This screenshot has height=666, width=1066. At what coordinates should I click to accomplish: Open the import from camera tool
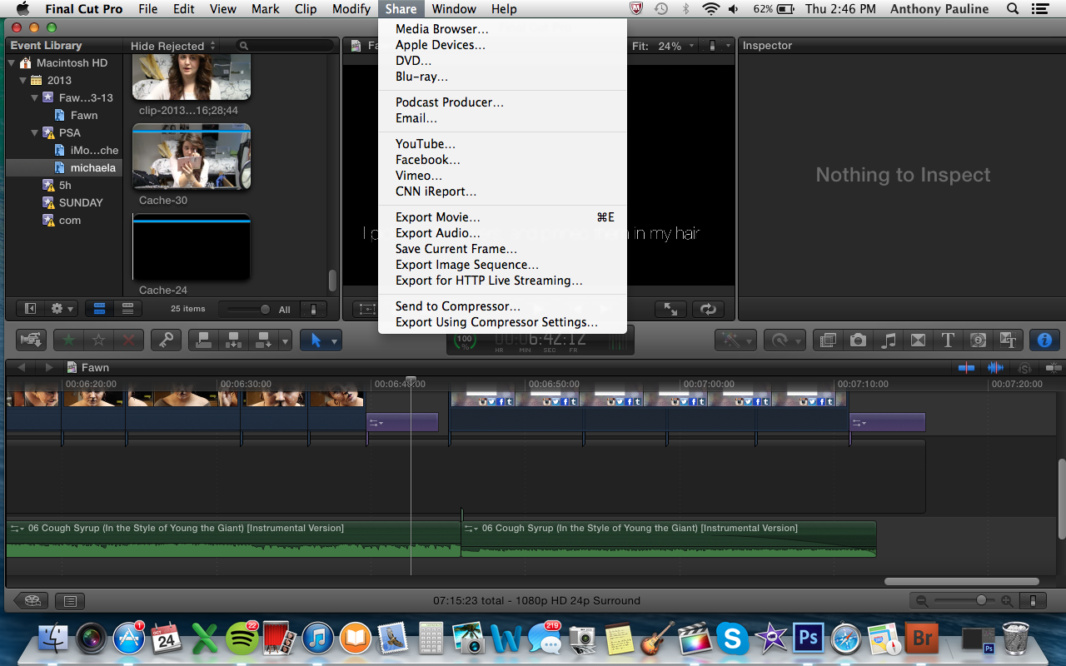click(x=32, y=340)
